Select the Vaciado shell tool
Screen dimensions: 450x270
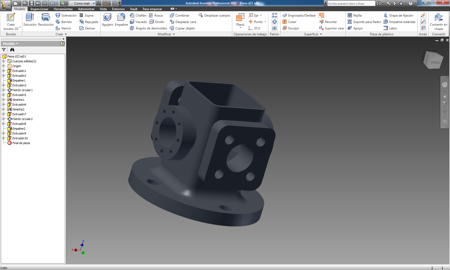(138, 22)
